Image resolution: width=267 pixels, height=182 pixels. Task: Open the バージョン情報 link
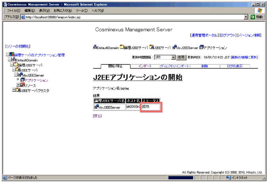point(249,35)
